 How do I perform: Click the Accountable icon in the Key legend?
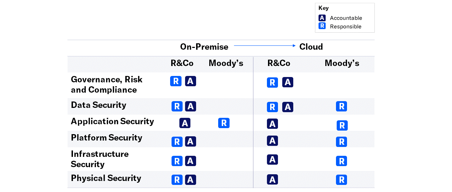coord(322,18)
